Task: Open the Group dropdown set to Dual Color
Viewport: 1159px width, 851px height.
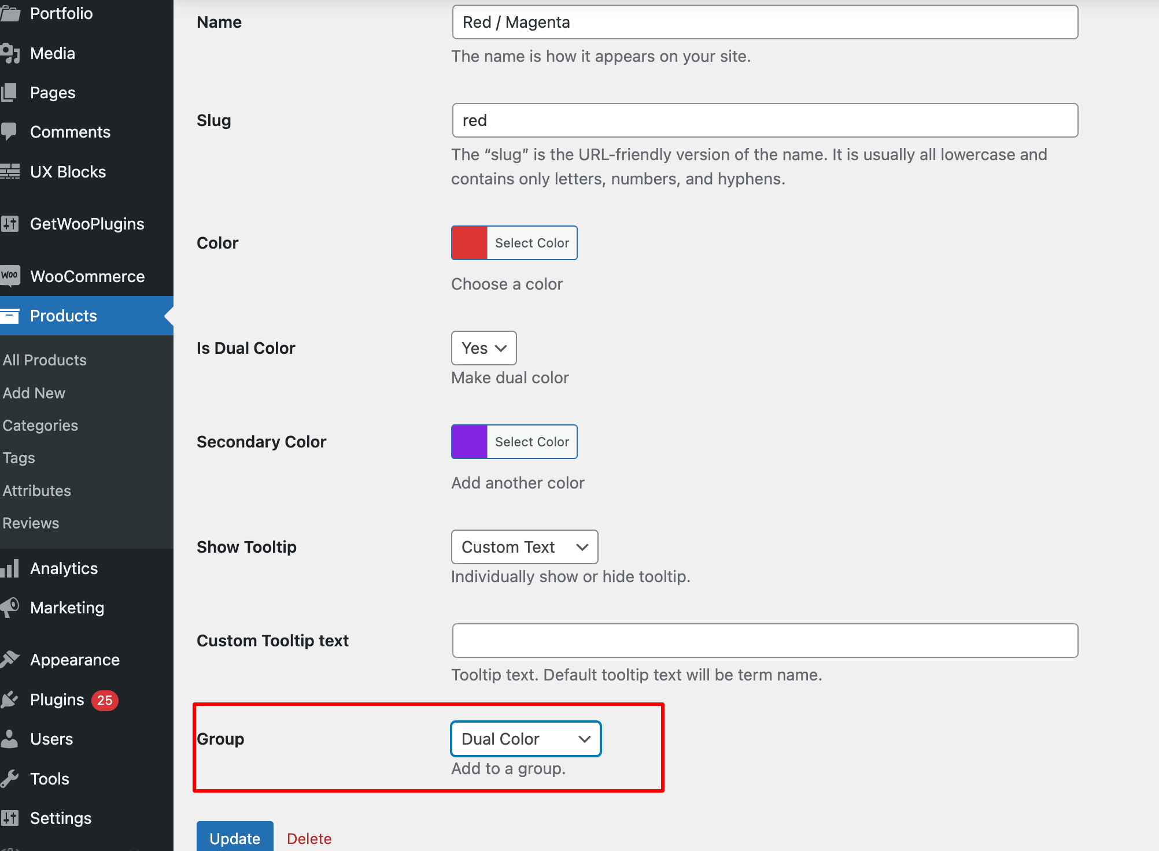Action: click(525, 738)
